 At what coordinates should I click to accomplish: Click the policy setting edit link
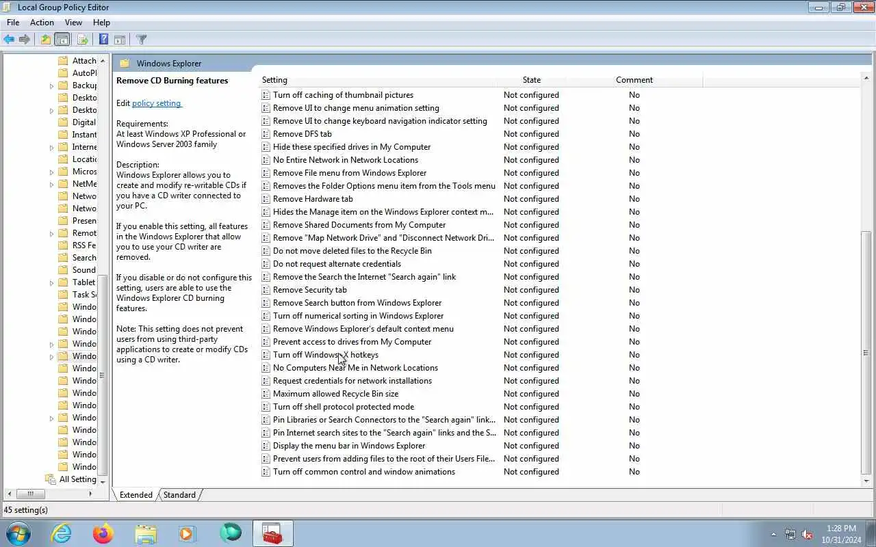(x=157, y=103)
